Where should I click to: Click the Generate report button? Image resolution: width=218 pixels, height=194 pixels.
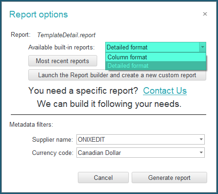(169, 178)
